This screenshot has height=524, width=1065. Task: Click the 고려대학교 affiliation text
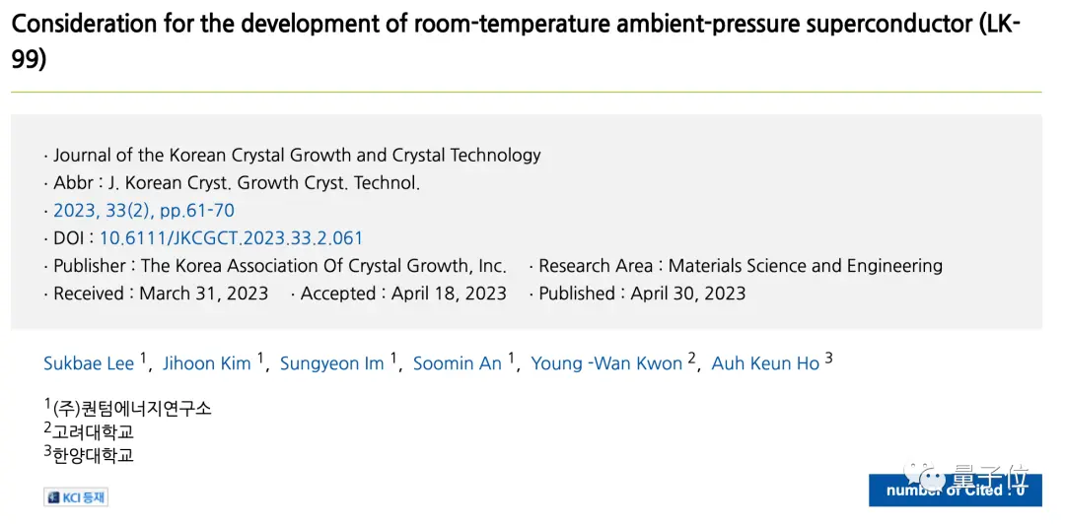click(93, 431)
